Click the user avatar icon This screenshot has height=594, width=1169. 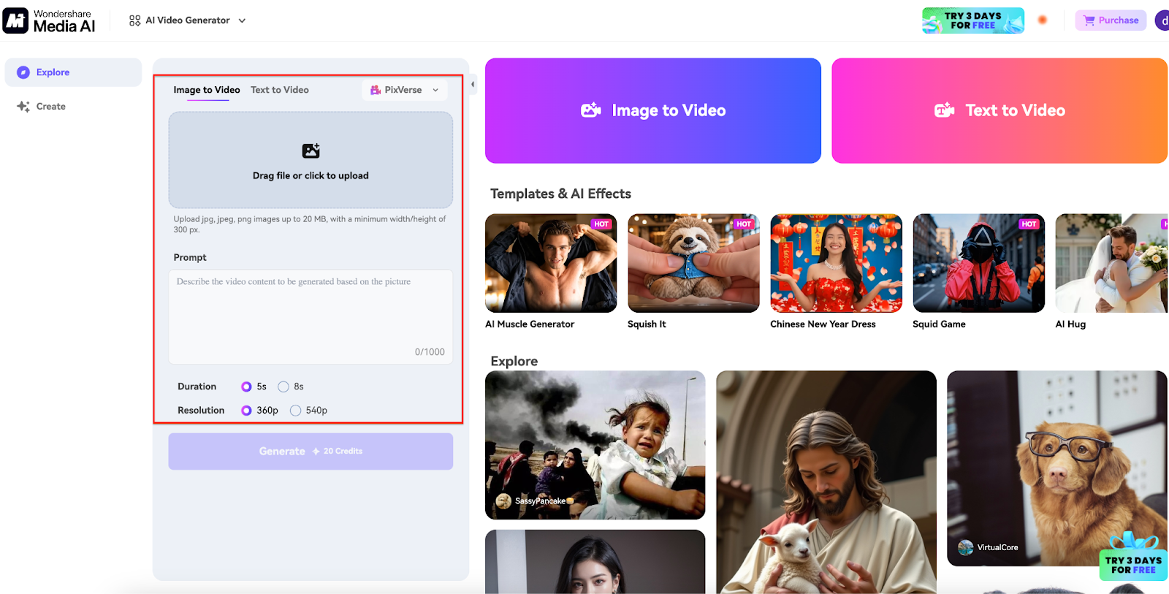(x=1162, y=20)
